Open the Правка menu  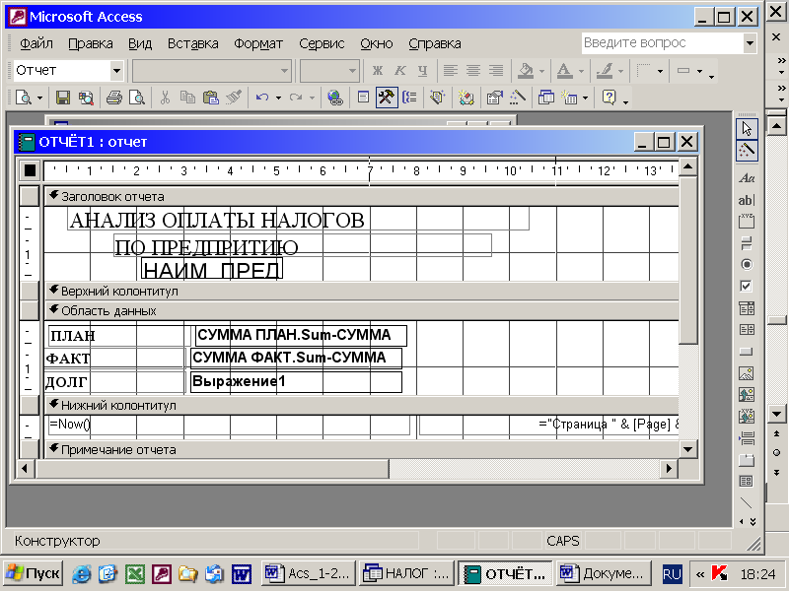(91, 43)
